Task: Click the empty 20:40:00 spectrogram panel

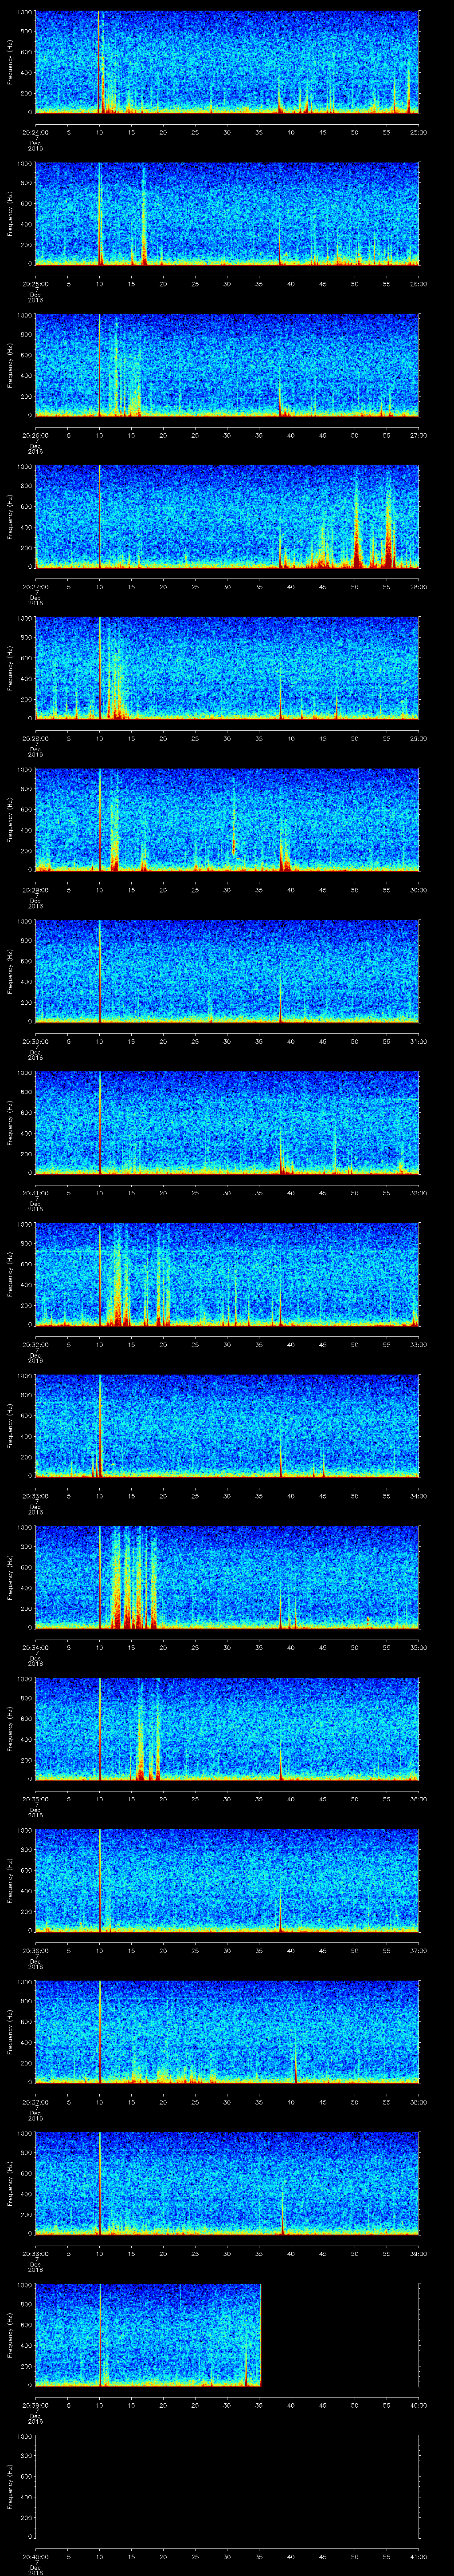Action: [x=227, y=2486]
